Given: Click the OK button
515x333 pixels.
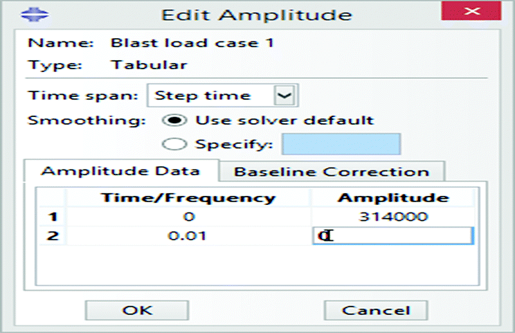Looking at the screenshot, I should click(x=137, y=310).
